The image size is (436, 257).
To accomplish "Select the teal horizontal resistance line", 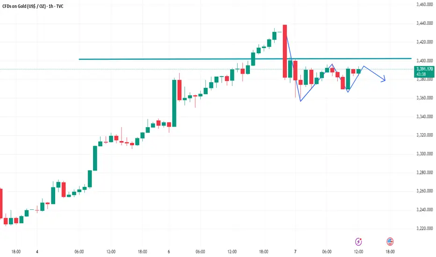I will 245,59.
